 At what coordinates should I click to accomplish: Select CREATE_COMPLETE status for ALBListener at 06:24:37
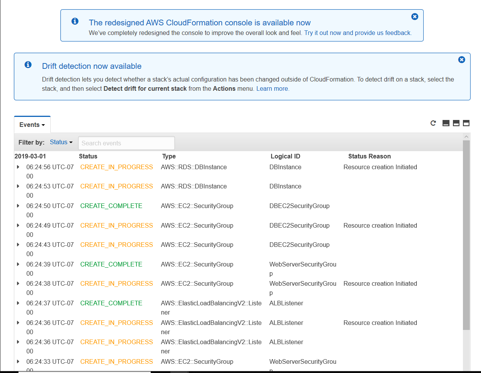111,303
